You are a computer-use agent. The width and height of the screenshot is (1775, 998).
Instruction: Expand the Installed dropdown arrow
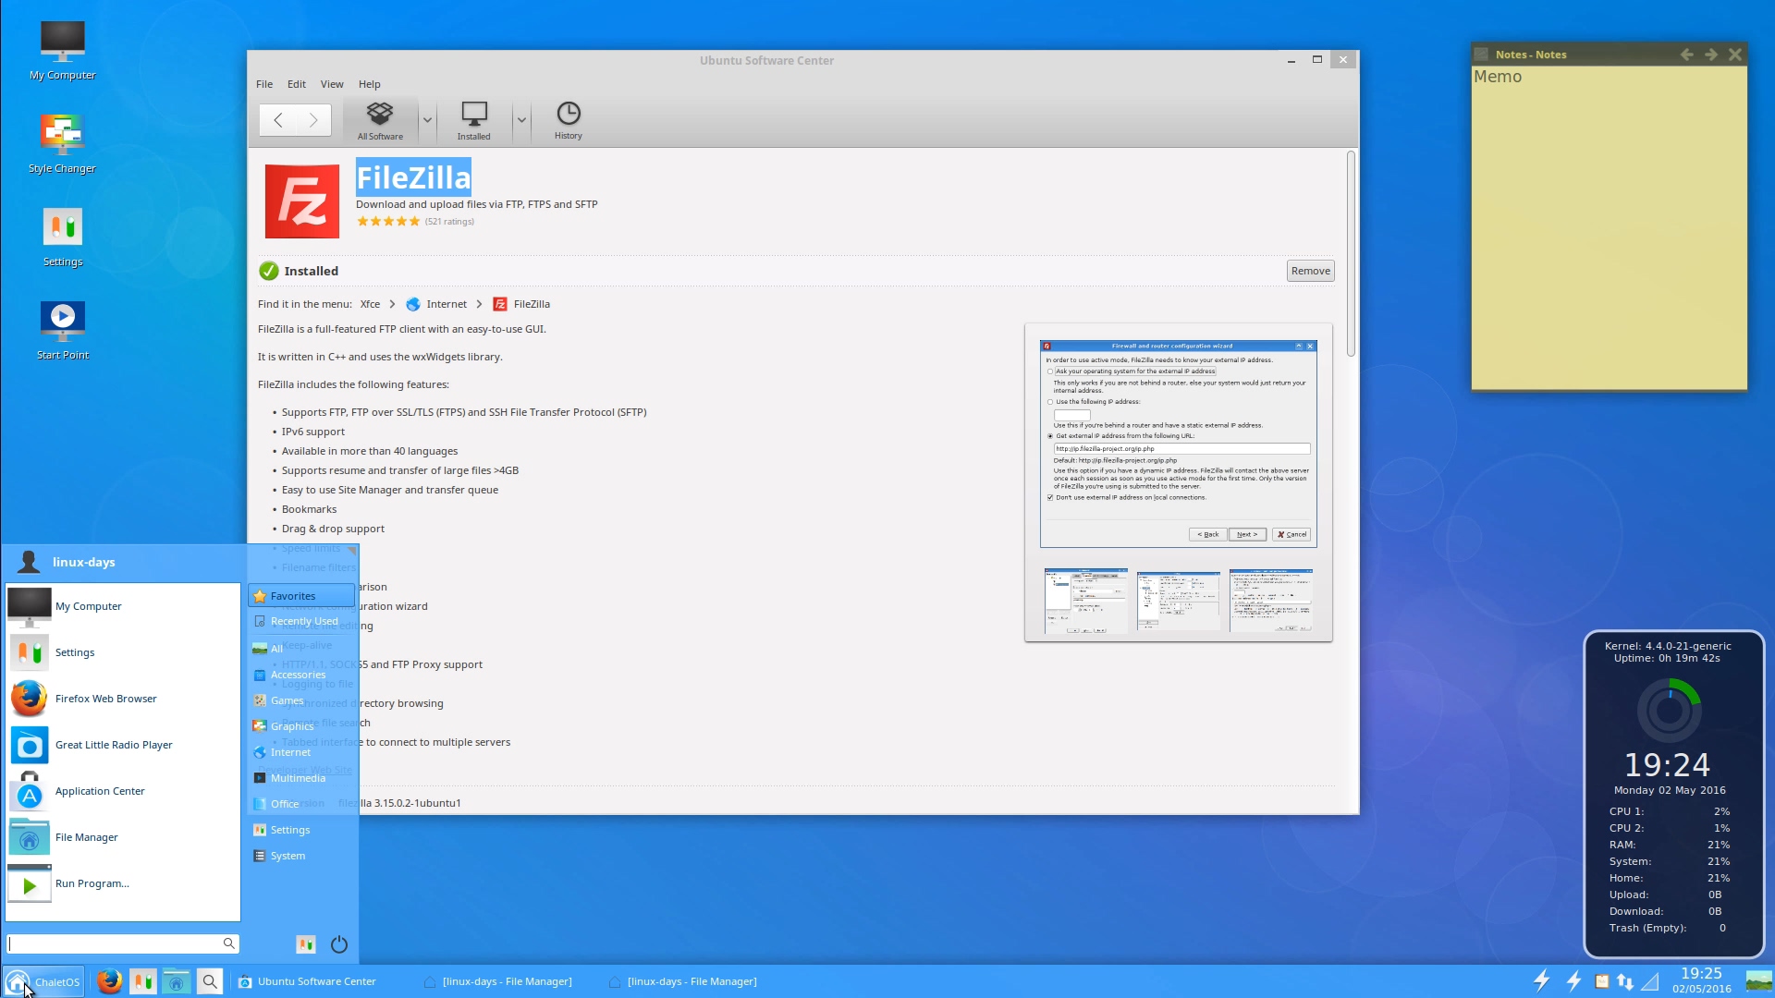point(521,120)
